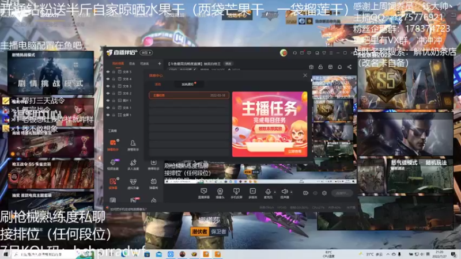Switch to the second scene tab
This screenshot has height=259, width=461.
tap(132, 63)
